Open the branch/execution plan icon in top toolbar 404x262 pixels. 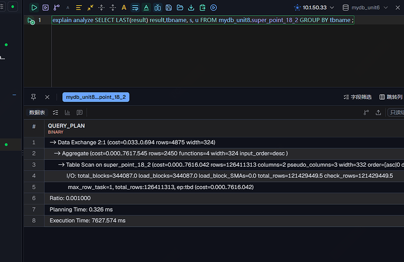pyautogui.click(x=56, y=8)
